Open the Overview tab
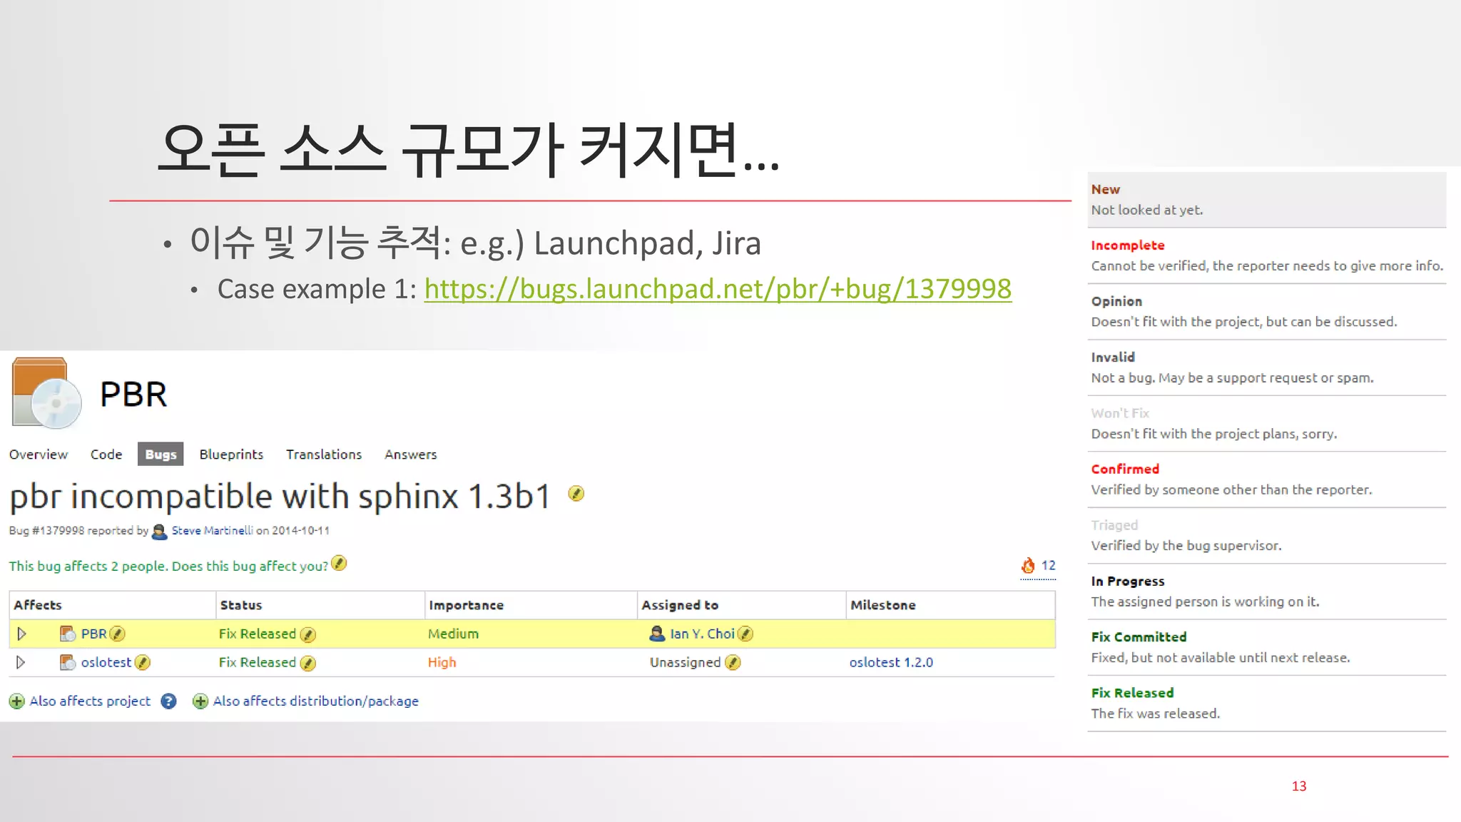Screen dimensions: 1461x822 (x=39, y=455)
